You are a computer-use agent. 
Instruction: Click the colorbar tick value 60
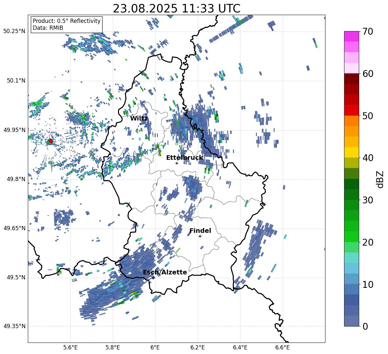pyautogui.click(x=368, y=74)
